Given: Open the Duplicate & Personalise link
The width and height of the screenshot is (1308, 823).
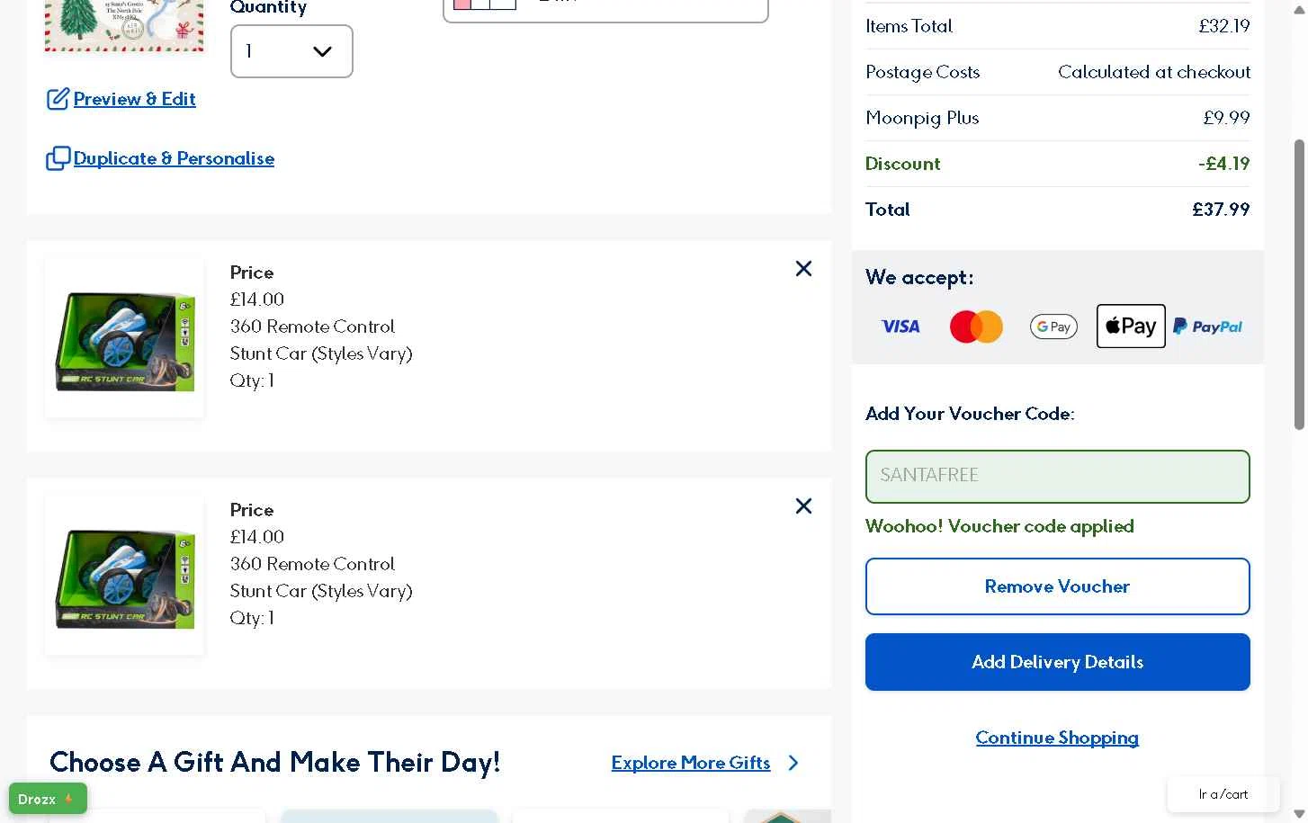Looking at the screenshot, I should coord(174,158).
